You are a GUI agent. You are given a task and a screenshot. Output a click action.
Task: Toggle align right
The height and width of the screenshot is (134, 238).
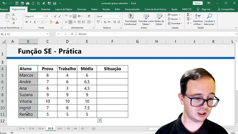74,22
